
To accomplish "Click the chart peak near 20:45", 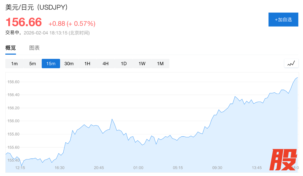I will click(x=112, y=119).
